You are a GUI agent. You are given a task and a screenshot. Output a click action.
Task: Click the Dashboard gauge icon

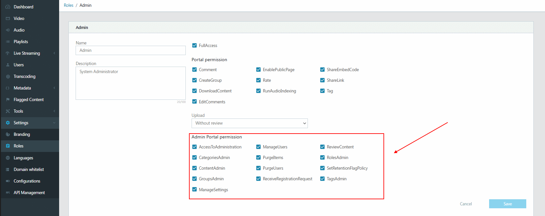pyautogui.click(x=8, y=7)
